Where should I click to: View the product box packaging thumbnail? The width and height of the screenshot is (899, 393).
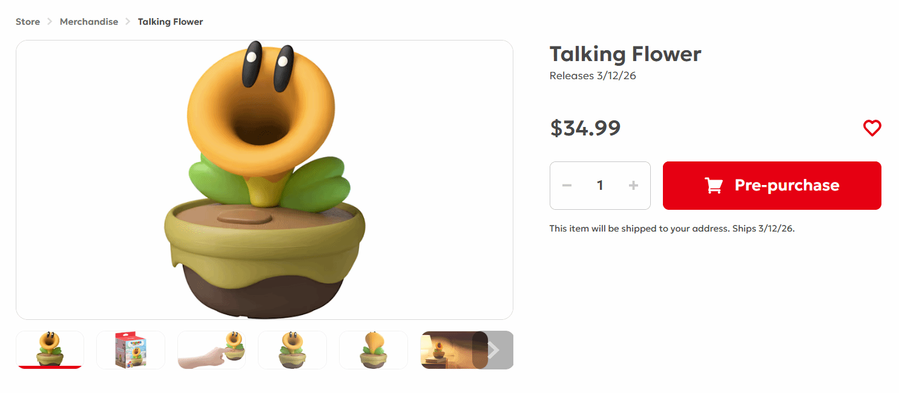(130, 349)
